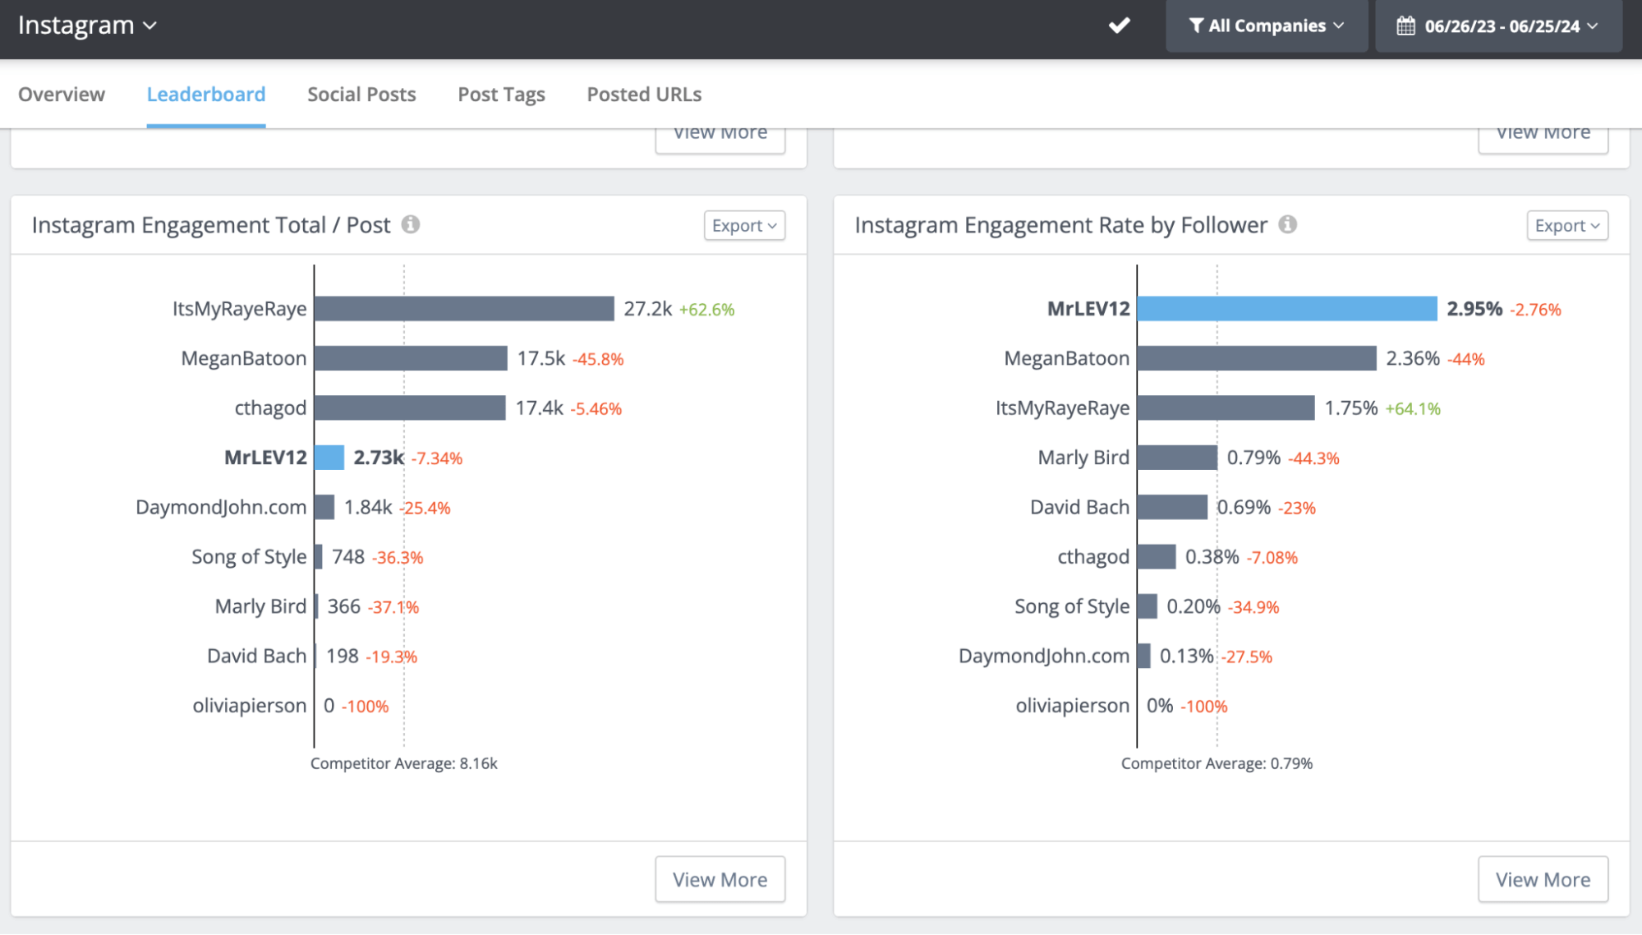Click View More under Engagement Rate by Follower chart
The height and width of the screenshot is (935, 1642).
(1542, 879)
